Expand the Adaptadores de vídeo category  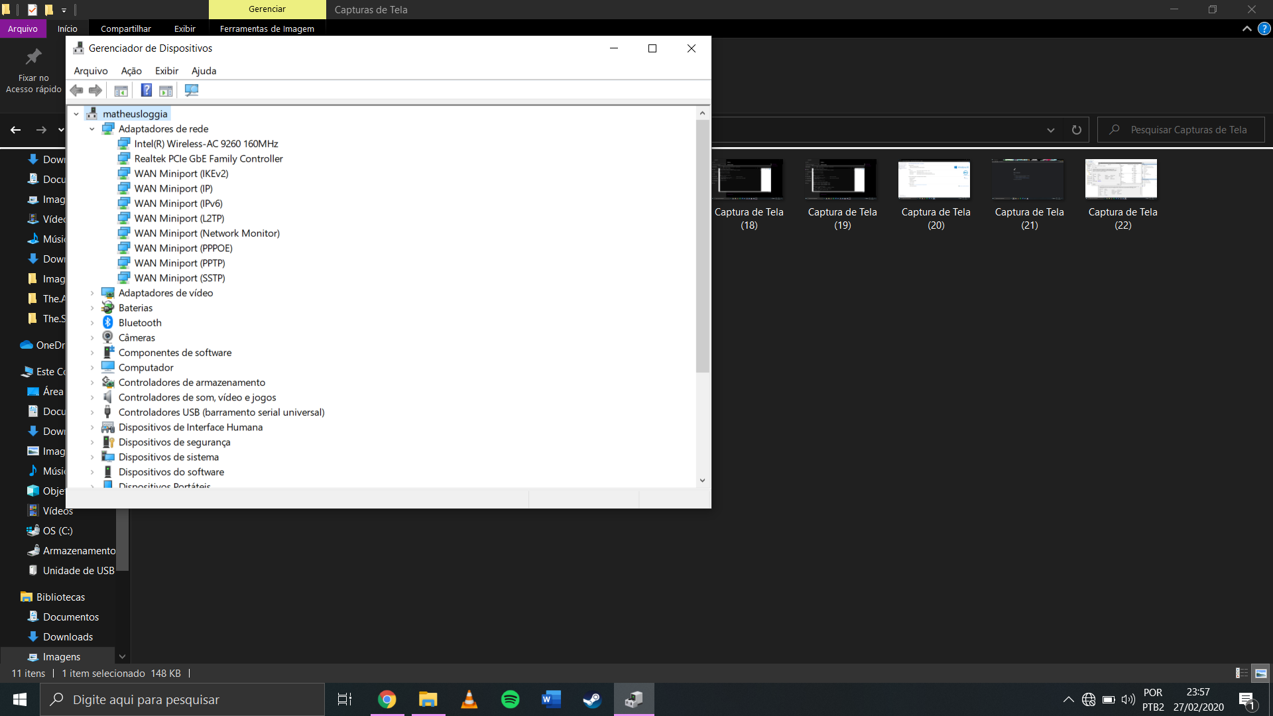point(92,293)
